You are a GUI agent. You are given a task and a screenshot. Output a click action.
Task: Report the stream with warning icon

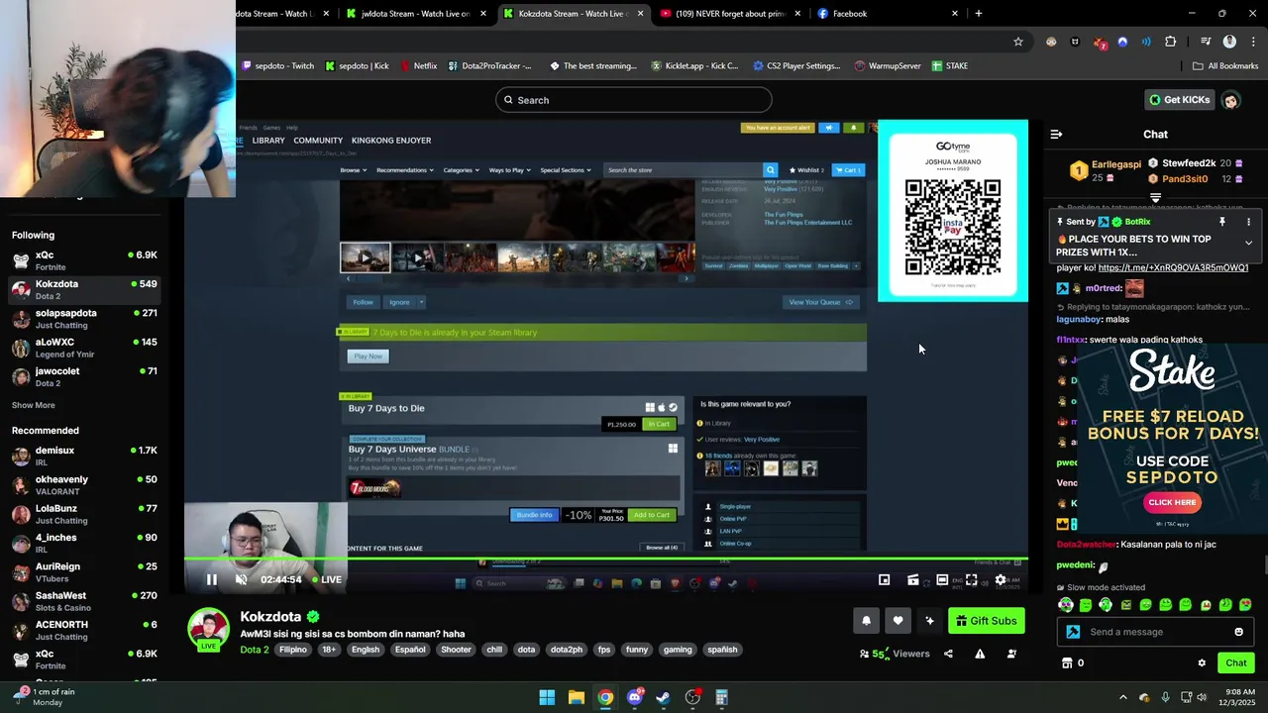click(x=980, y=654)
